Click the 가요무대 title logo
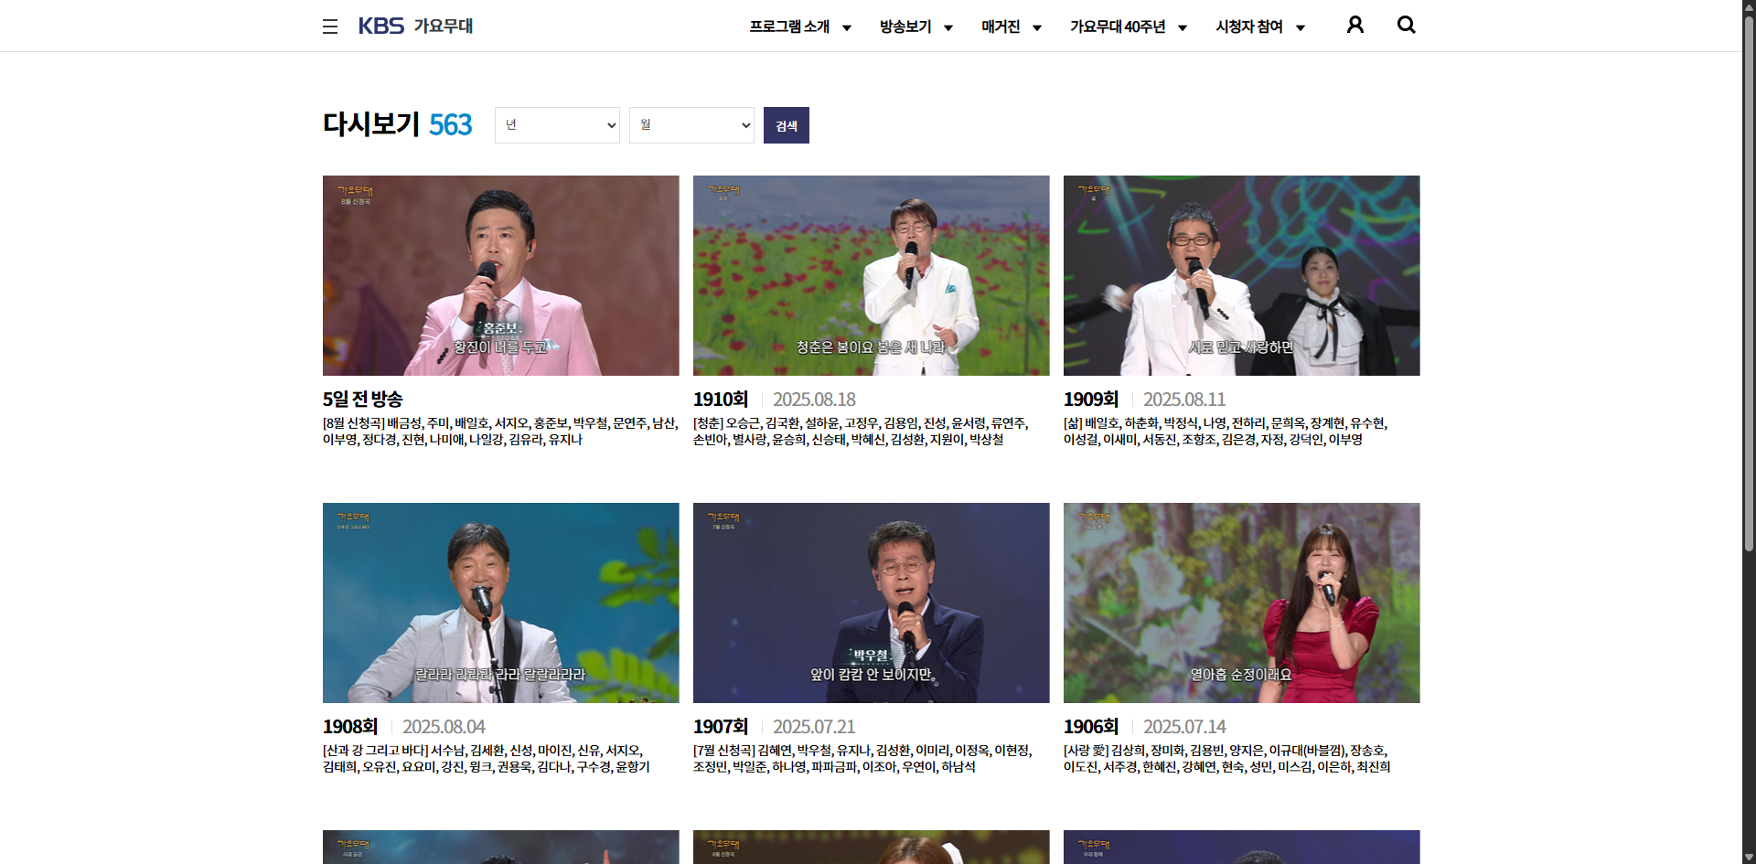 [x=444, y=27]
